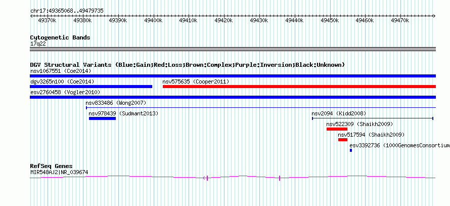Click the esv3392736 (1000GenomesConsortium label
The width and height of the screenshot is (450, 206).
click(x=399, y=145)
